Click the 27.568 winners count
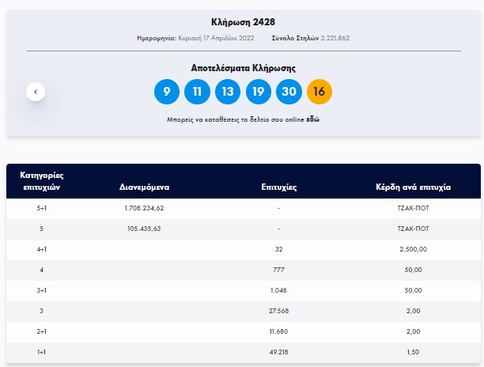This screenshot has height=367, width=484. tap(278, 311)
